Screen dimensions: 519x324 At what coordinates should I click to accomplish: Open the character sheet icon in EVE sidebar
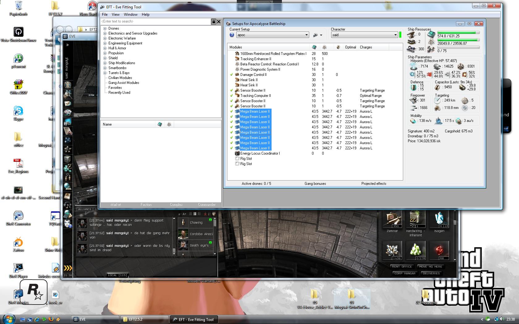pyautogui.click(x=68, y=85)
